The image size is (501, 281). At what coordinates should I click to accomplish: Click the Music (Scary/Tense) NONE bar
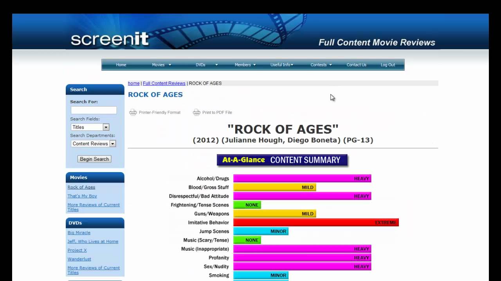247,240
